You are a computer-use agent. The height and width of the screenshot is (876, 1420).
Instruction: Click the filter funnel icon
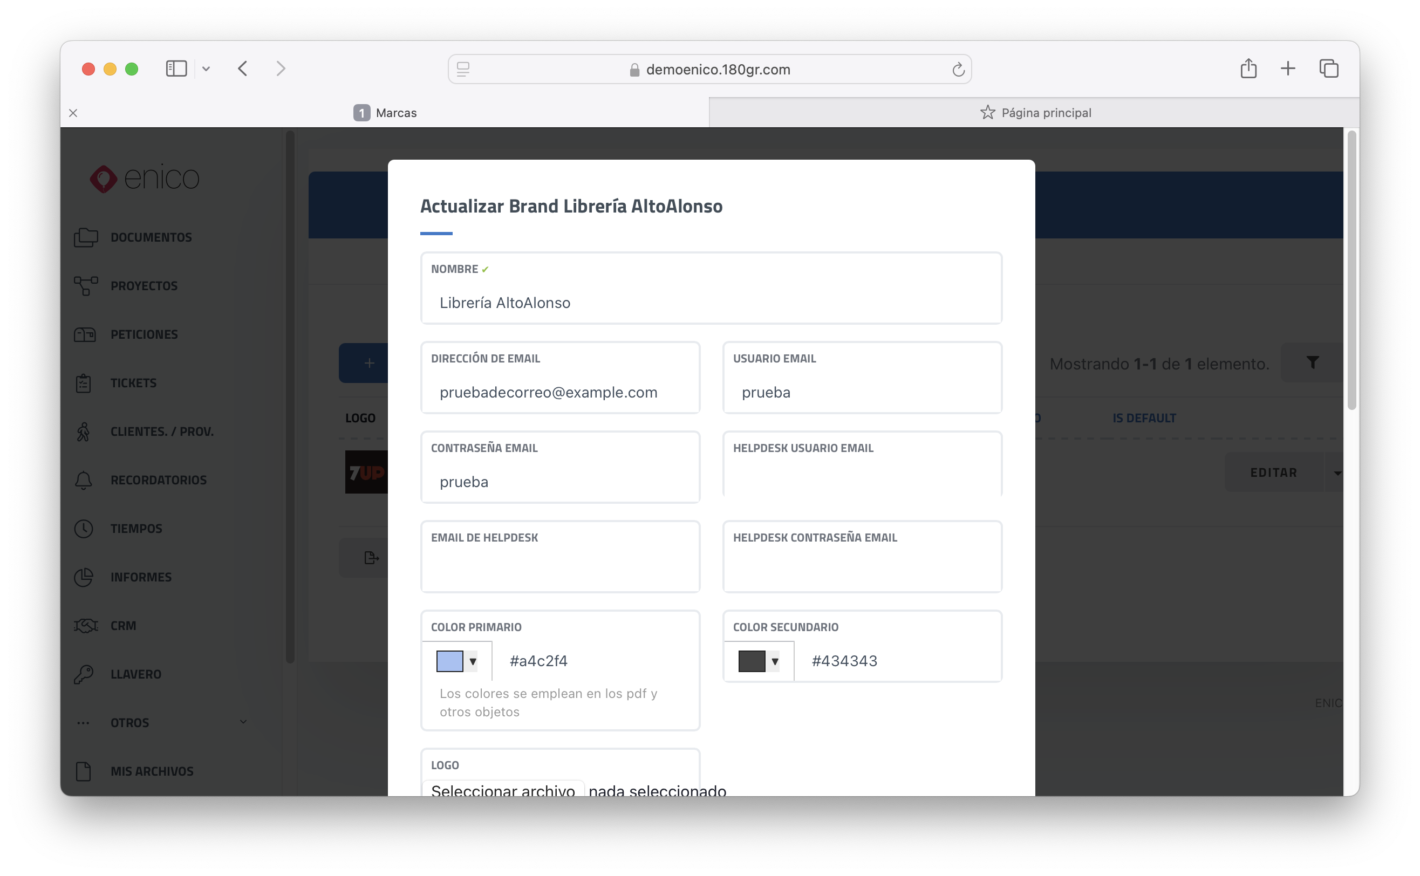tap(1312, 362)
